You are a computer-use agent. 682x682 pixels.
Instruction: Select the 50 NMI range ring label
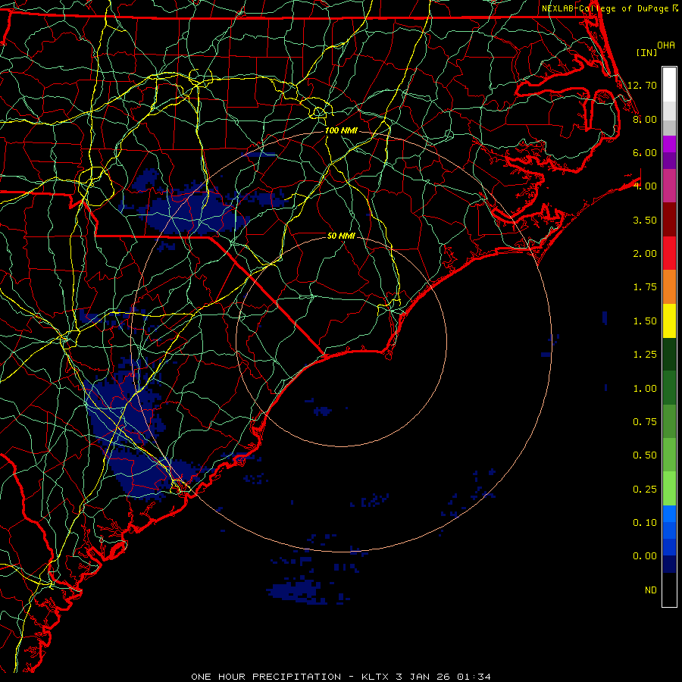pos(341,236)
